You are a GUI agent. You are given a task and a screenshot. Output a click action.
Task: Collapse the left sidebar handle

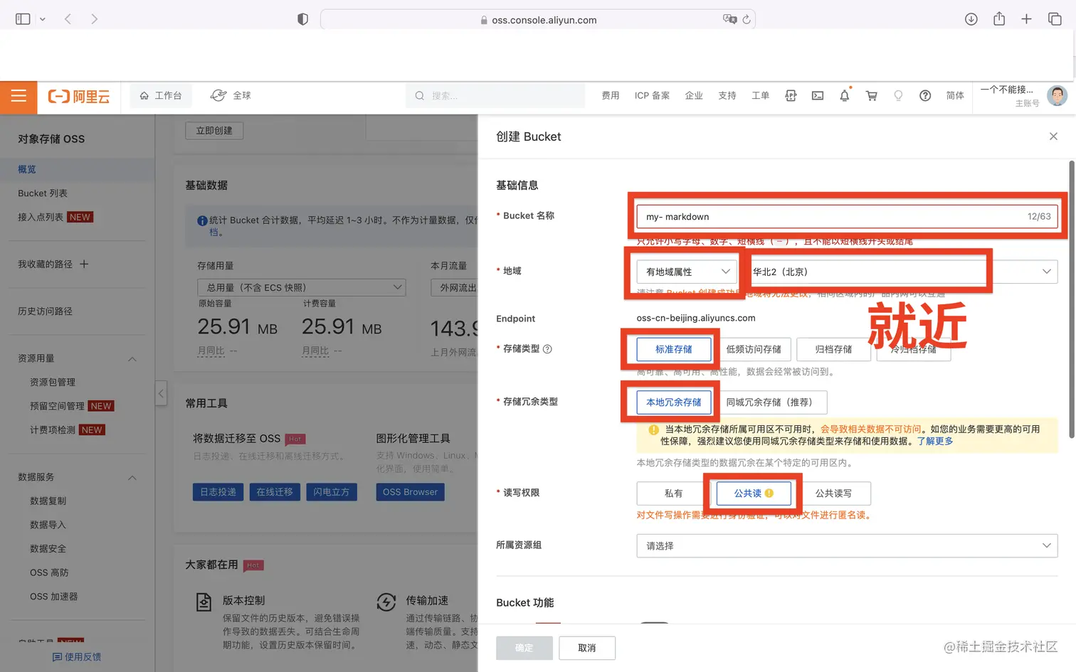(x=161, y=393)
